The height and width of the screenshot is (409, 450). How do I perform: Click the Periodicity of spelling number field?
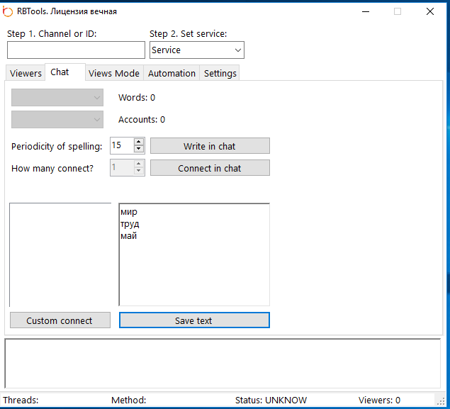121,146
